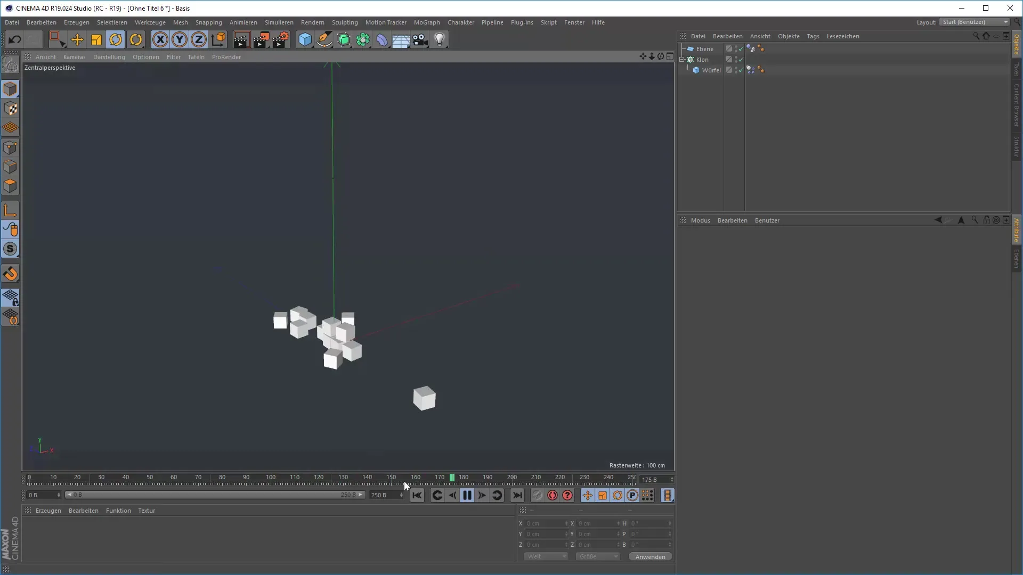Toggle the Y axis lock
1023x575 pixels.
pyautogui.click(x=180, y=39)
